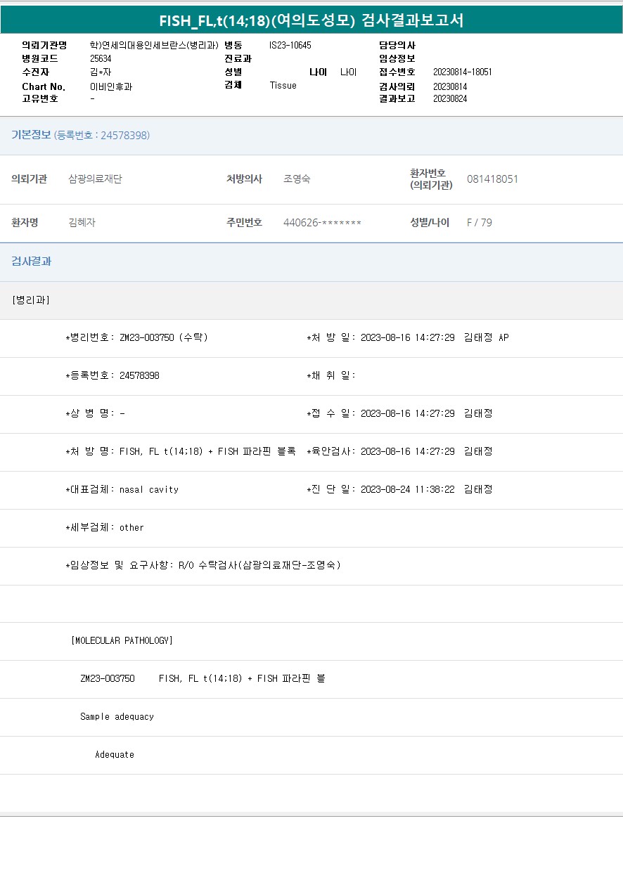Screen dimensions: 623x873
Task: Select patient number 081418051
Action: (x=492, y=179)
